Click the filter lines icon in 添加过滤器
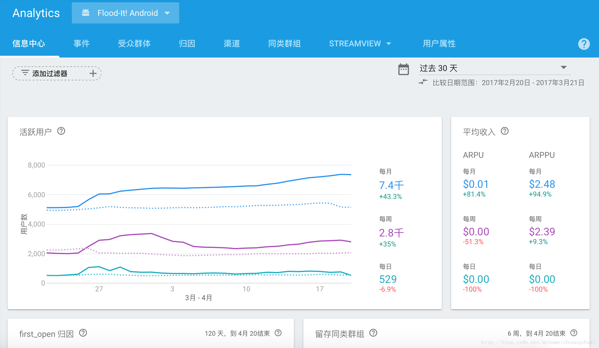Image resolution: width=599 pixels, height=348 pixels. click(x=25, y=73)
